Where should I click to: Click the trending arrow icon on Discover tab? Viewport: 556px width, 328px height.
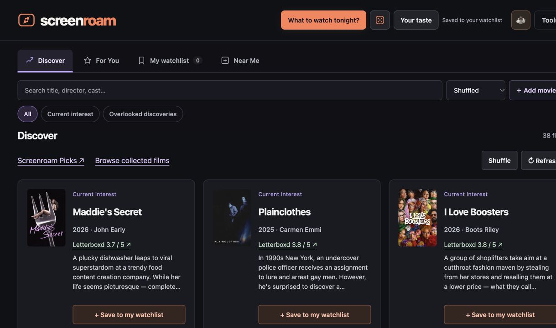[x=30, y=60]
